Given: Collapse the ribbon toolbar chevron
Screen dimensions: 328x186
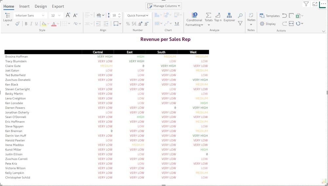Looking at the screenshot, I should click(324, 31).
